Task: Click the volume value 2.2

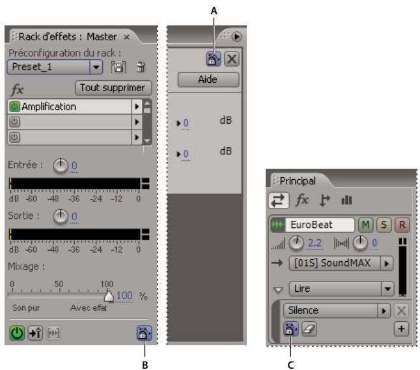Action: click(x=315, y=243)
